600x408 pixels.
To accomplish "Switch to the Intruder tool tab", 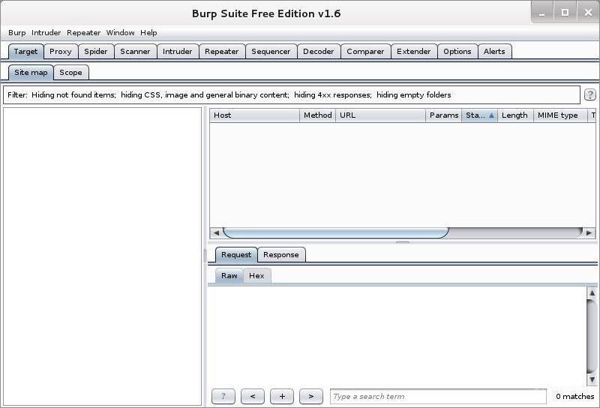I will point(177,51).
